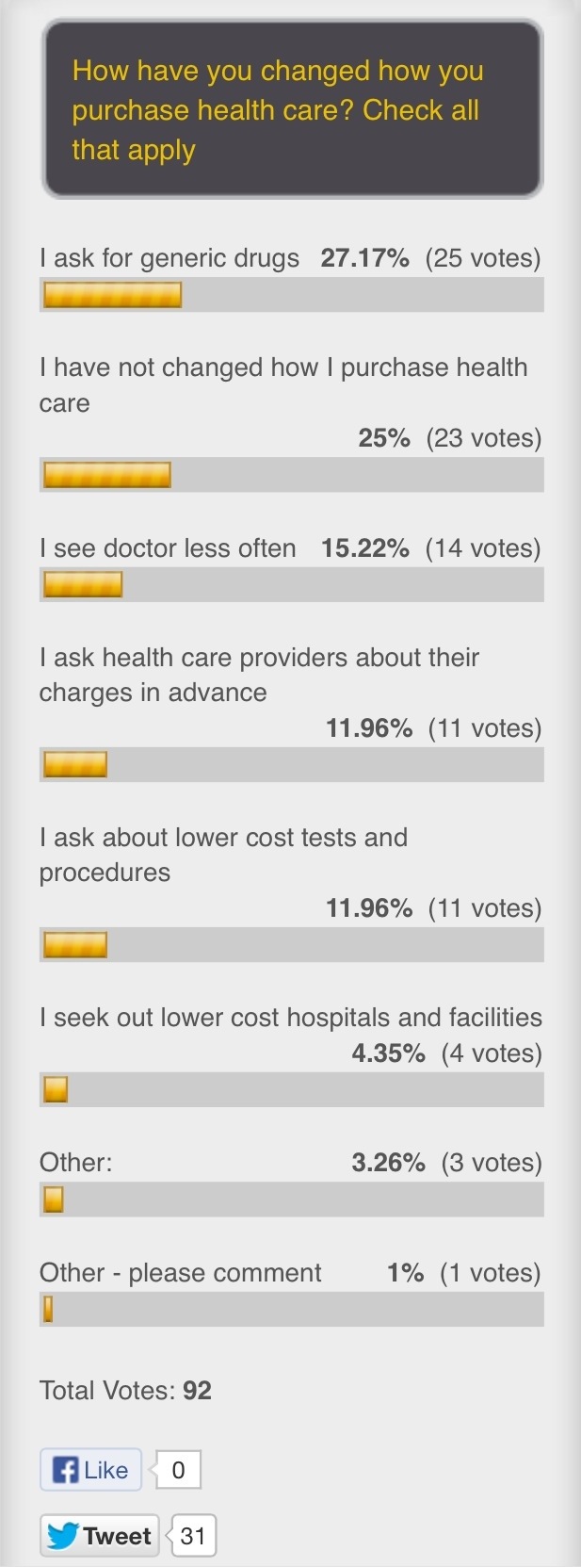Click the Facebook like count bubble
Screen dimensions: 581x1567
click(x=178, y=1469)
